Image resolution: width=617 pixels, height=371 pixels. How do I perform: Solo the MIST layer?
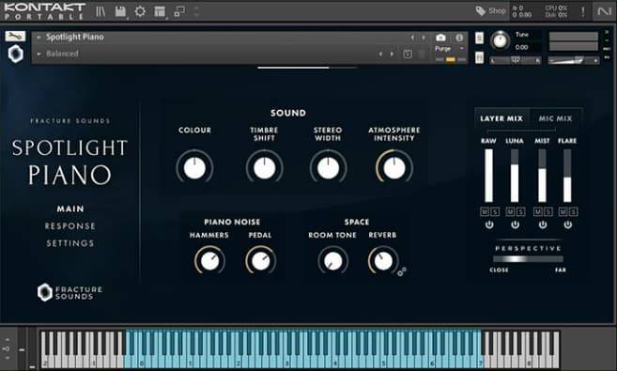point(548,212)
